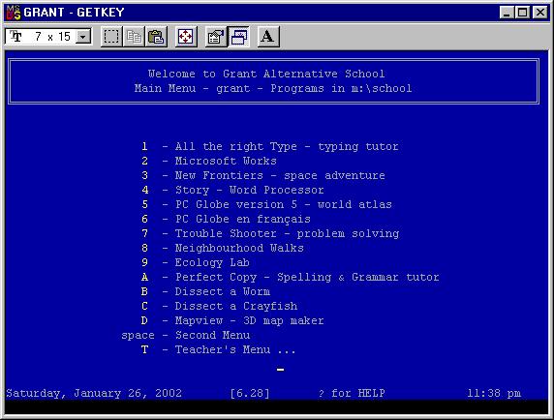Click the Paste clipboard icon
Viewport: 554px width, 420px height.
[x=156, y=37]
